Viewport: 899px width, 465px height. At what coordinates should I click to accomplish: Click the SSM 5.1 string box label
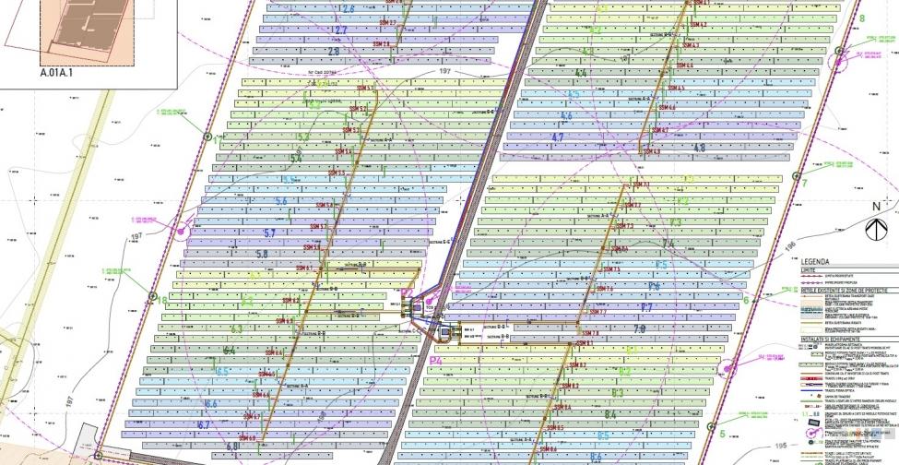[358, 89]
